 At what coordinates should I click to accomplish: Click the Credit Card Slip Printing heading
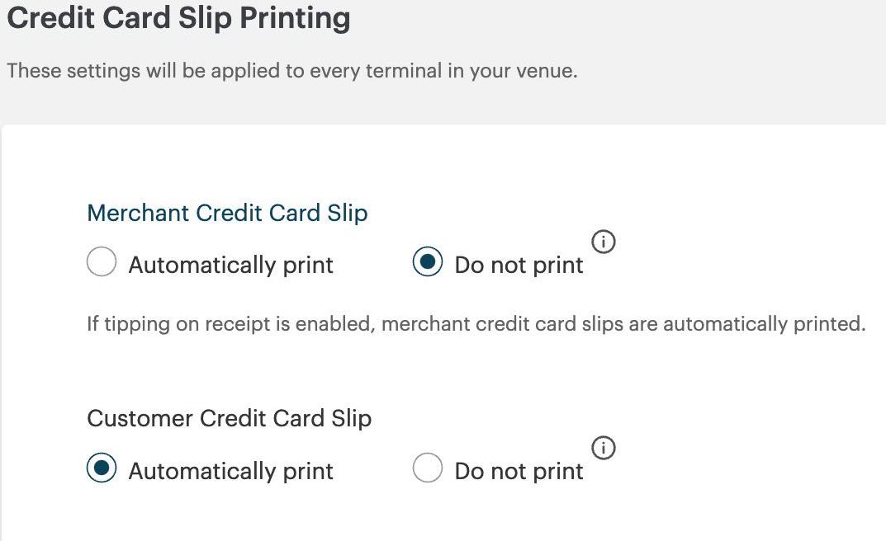pos(178,18)
